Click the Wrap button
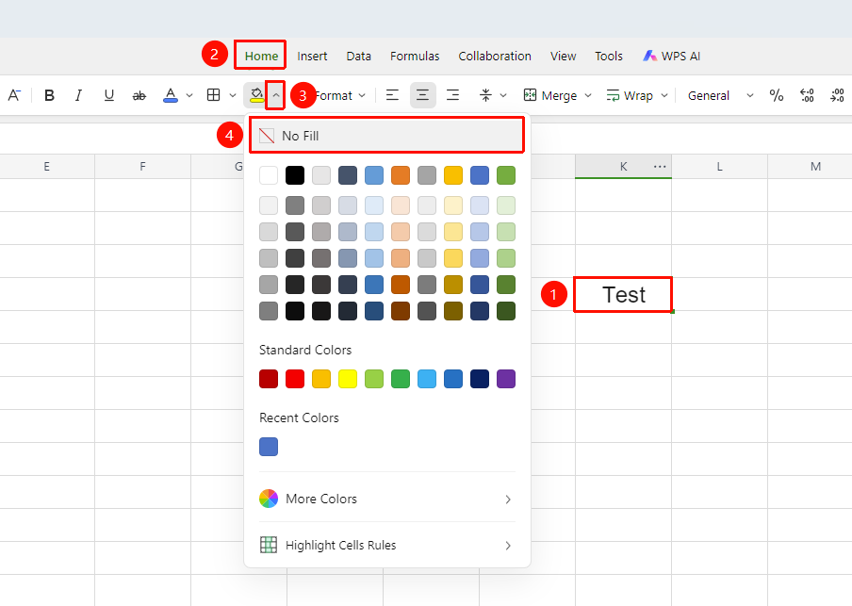Viewport: 852px width, 606px height. (630, 95)
